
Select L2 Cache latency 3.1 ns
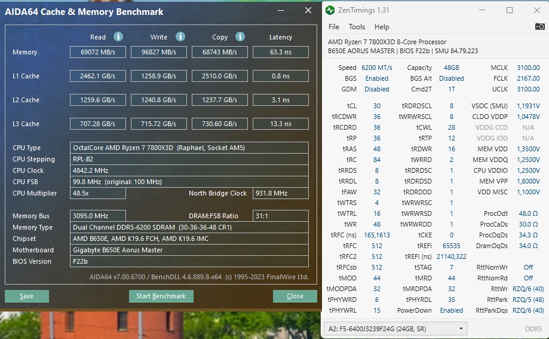280,100
